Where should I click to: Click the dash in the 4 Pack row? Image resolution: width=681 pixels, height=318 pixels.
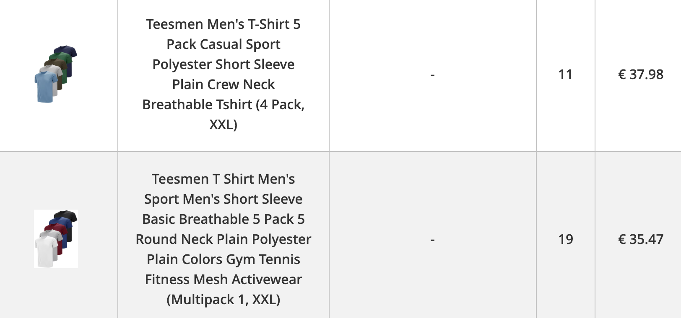coord(432,74)
